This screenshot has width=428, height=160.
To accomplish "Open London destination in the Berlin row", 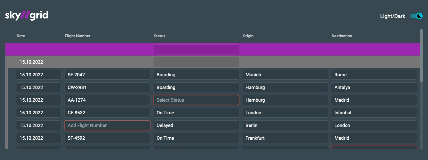I will (x=374, y=125).
